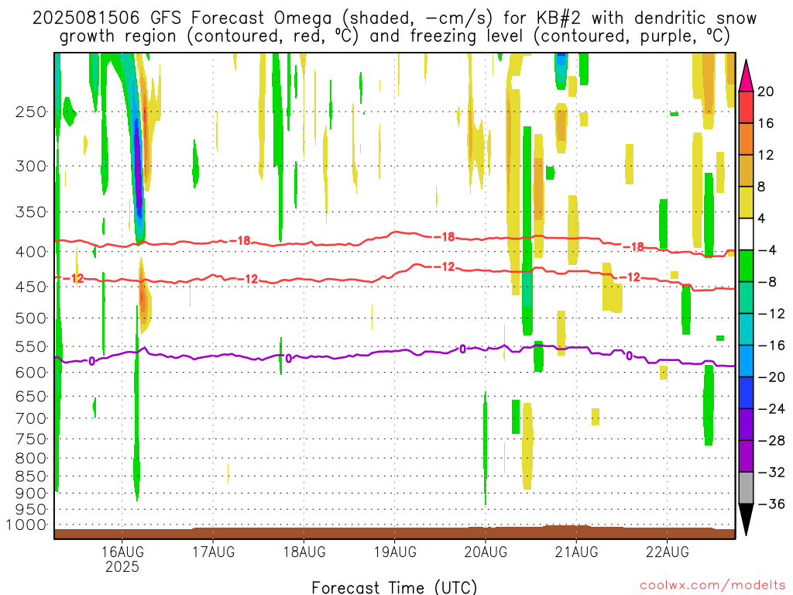Screen dimensions: 793x595
Task: Click the colorbar value label -16
Action: tap(771, 345)
